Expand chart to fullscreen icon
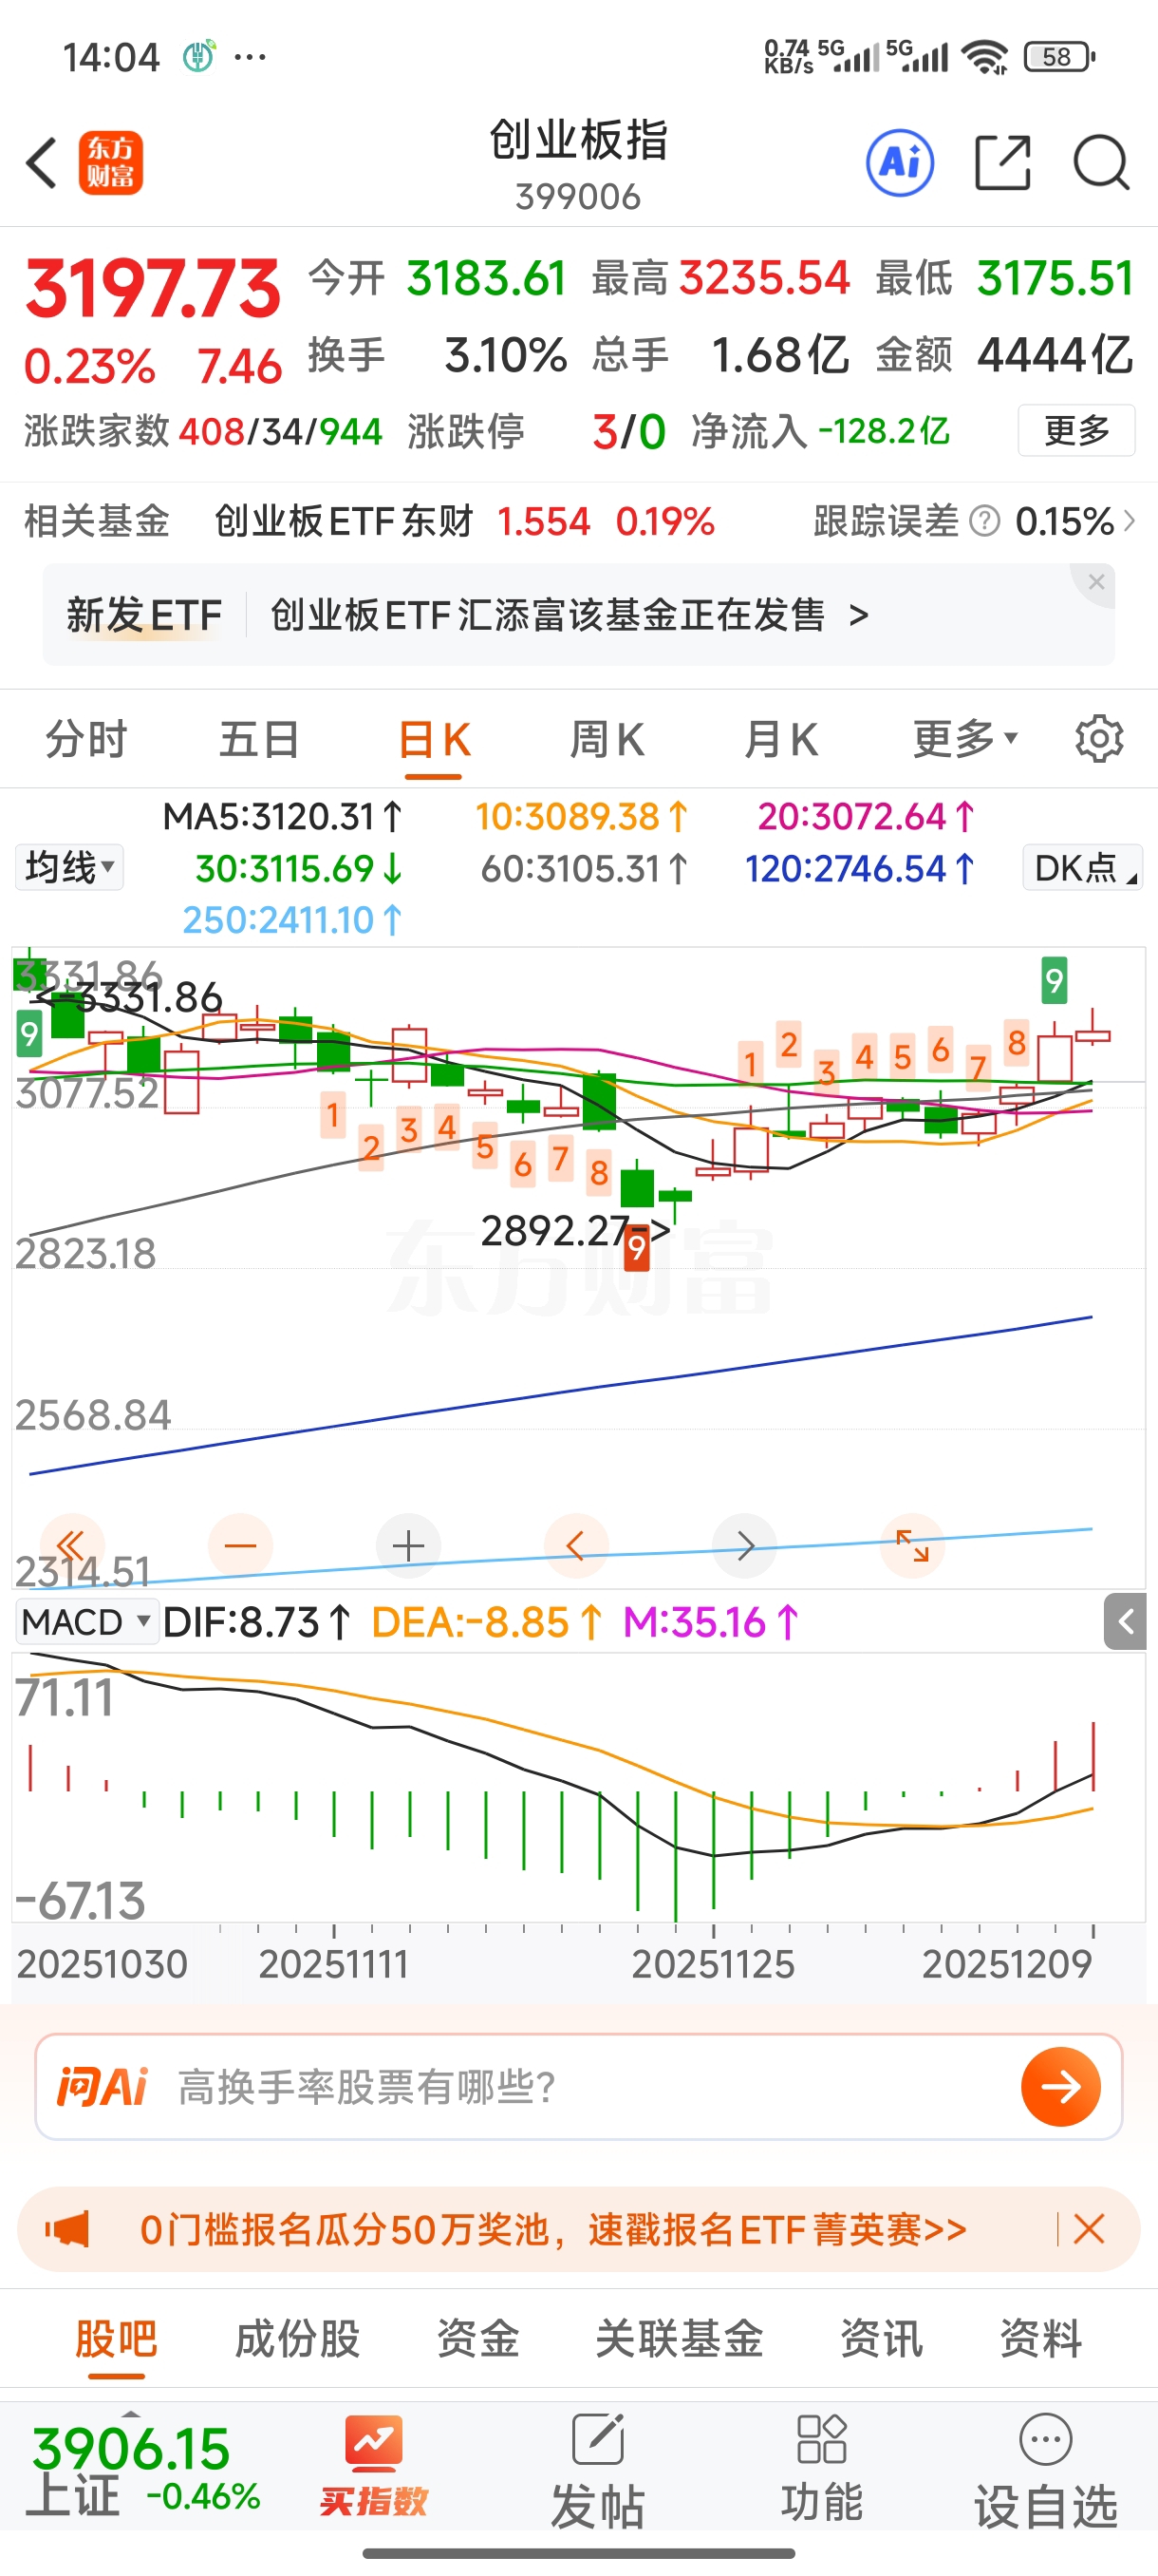 (x=912, y=1546)
